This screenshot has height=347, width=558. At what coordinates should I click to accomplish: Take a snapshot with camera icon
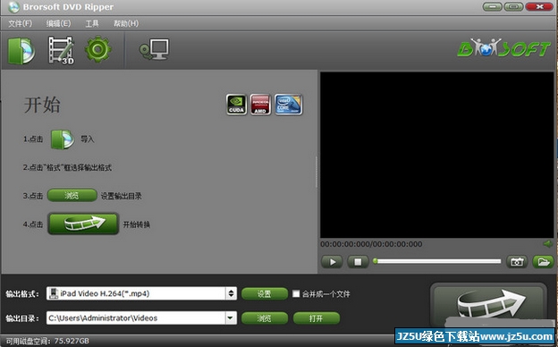[x=517, y=262]
